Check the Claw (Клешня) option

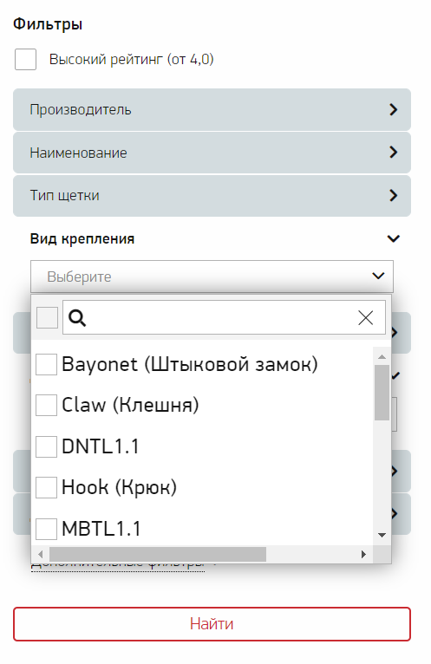pos(46,406)
